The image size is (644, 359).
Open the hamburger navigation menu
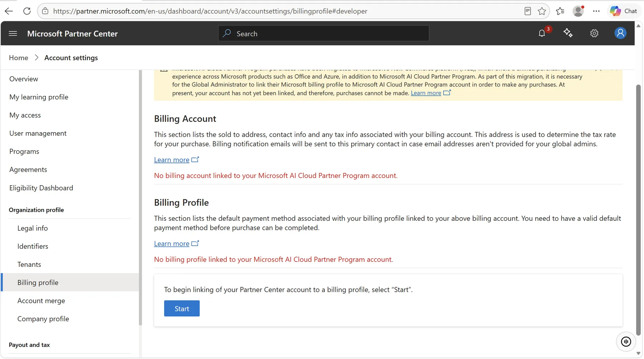[x=13, y=34]
